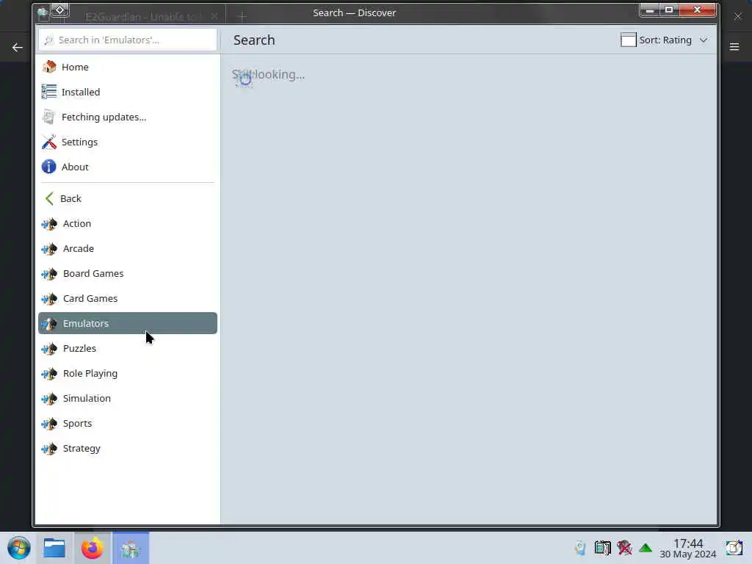Click the sort icon beside Sort: Rating
This screenshot has height=564, width=752.
[x=629, y=40]
